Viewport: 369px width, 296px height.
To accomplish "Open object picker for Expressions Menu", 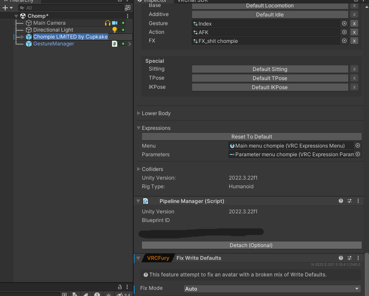I will point(358,145).
